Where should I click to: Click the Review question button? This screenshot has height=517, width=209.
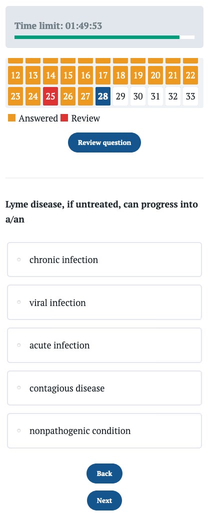(x=104, y=142)
